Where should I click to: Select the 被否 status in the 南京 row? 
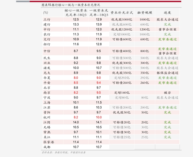[x=167, y=93]
